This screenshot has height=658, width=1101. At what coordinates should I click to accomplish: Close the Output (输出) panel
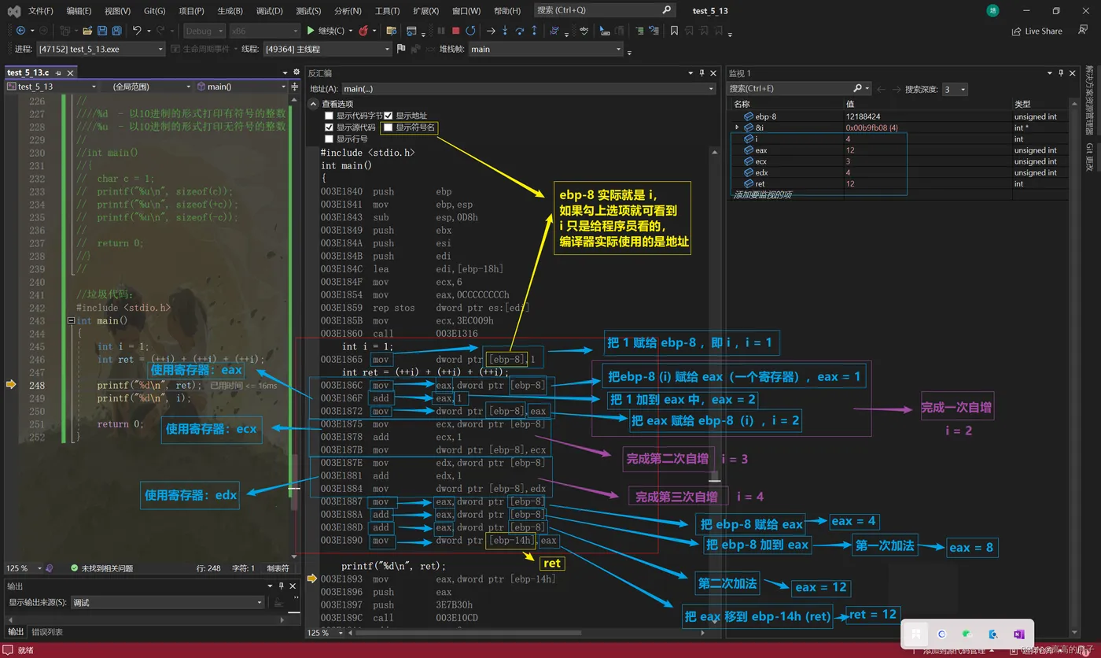point(291,586)
